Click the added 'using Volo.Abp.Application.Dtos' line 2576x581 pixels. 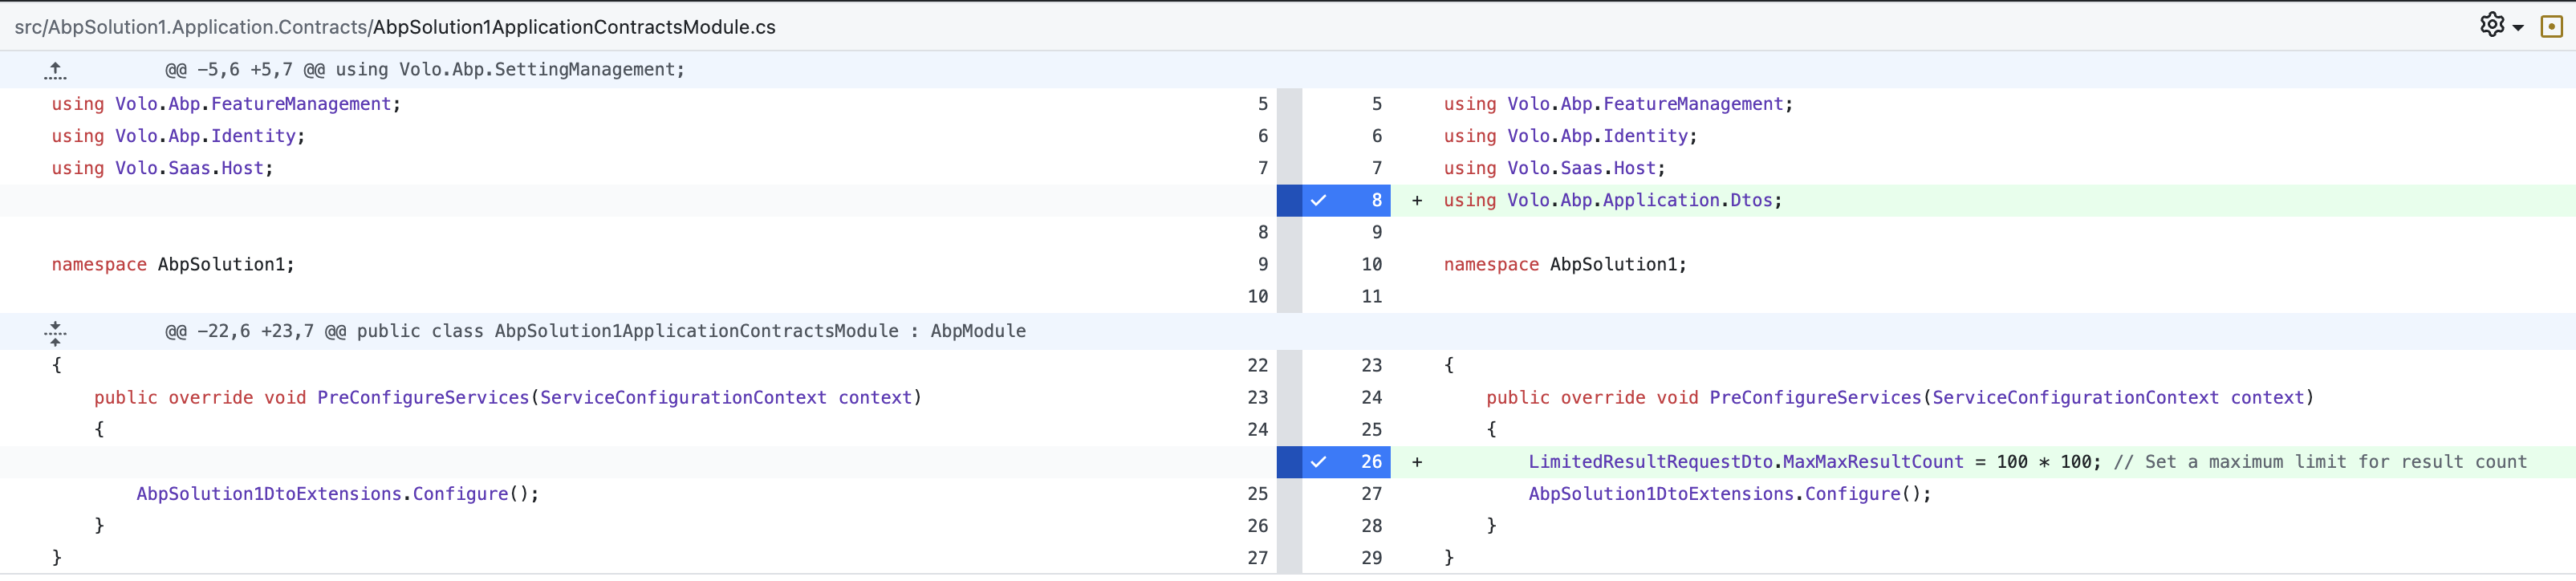click(x=1612, y=201)
